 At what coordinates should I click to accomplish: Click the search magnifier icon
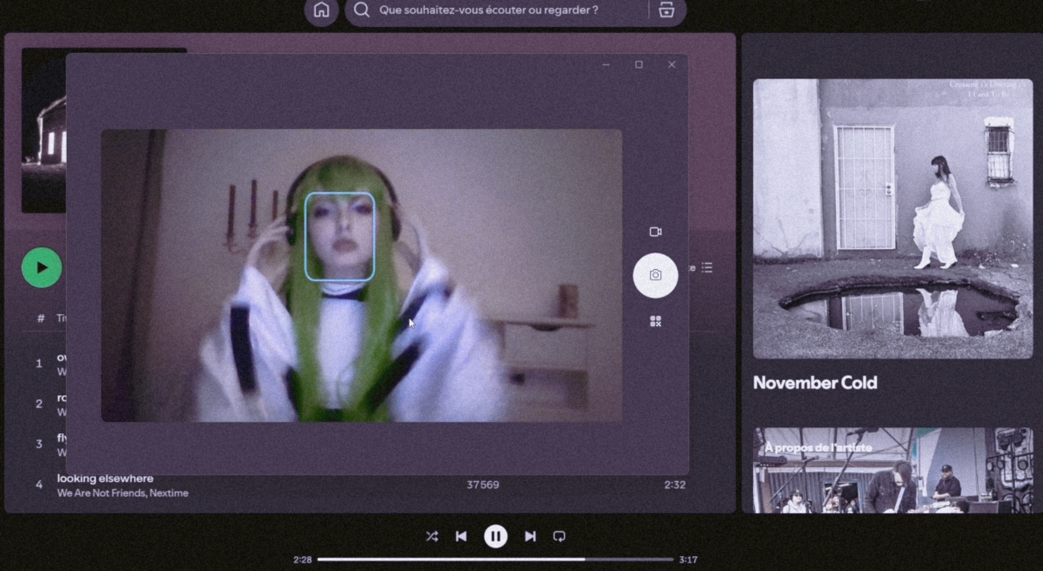[x=362, y=10]
